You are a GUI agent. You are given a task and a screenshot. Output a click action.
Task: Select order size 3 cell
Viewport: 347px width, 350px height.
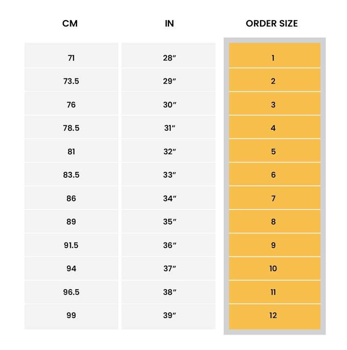274,105
